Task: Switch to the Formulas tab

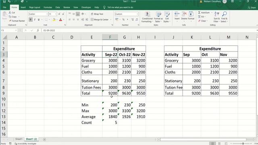Action: (x=48, y=7)
